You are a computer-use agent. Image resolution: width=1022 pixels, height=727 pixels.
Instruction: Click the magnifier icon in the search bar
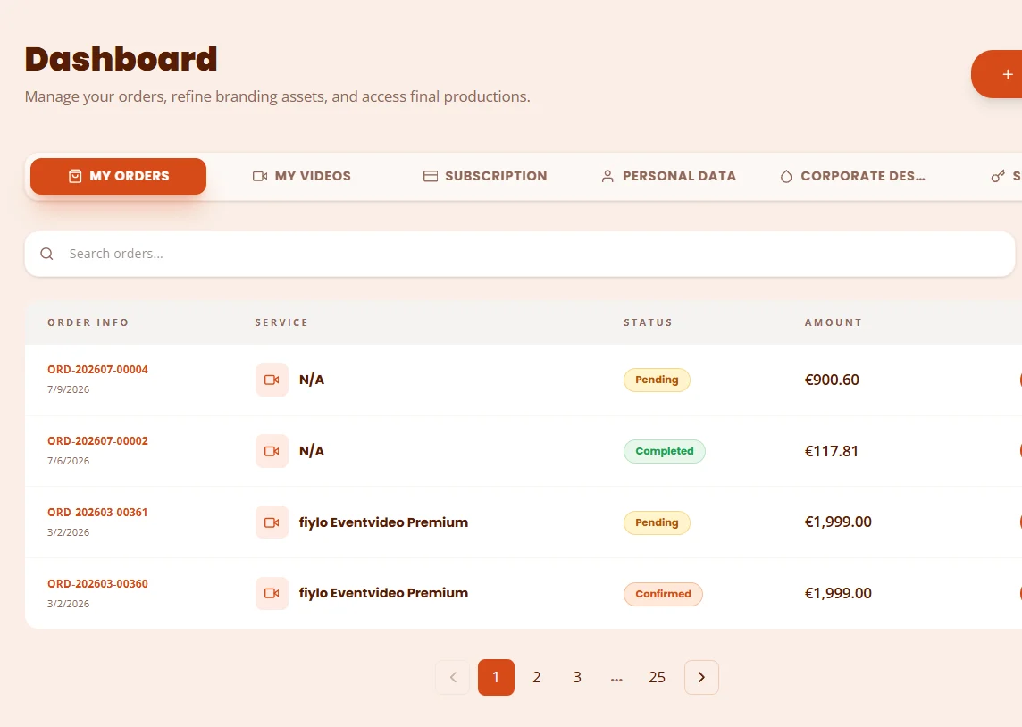(x=46, y=254)
